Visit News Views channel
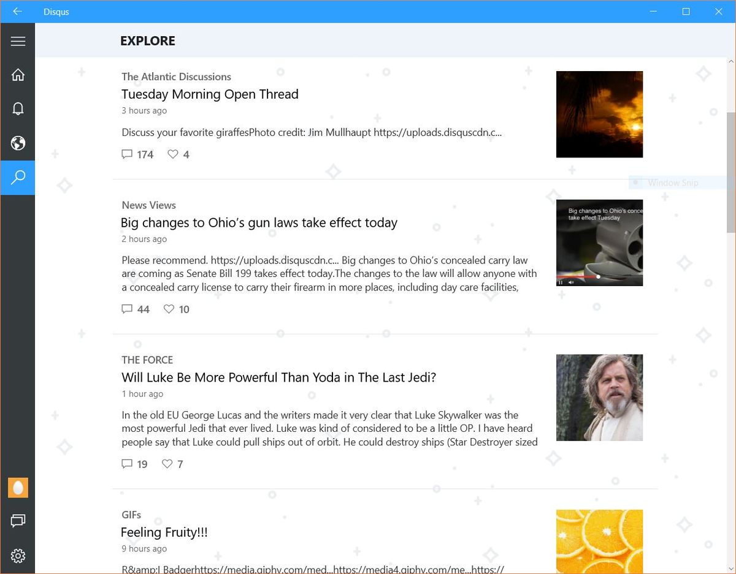This screenshot has width=736, height=574. tap(148, 205)
